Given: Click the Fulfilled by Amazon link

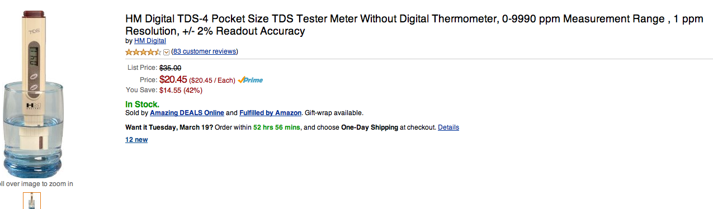Looking at the screenshot, I should 271,113.
